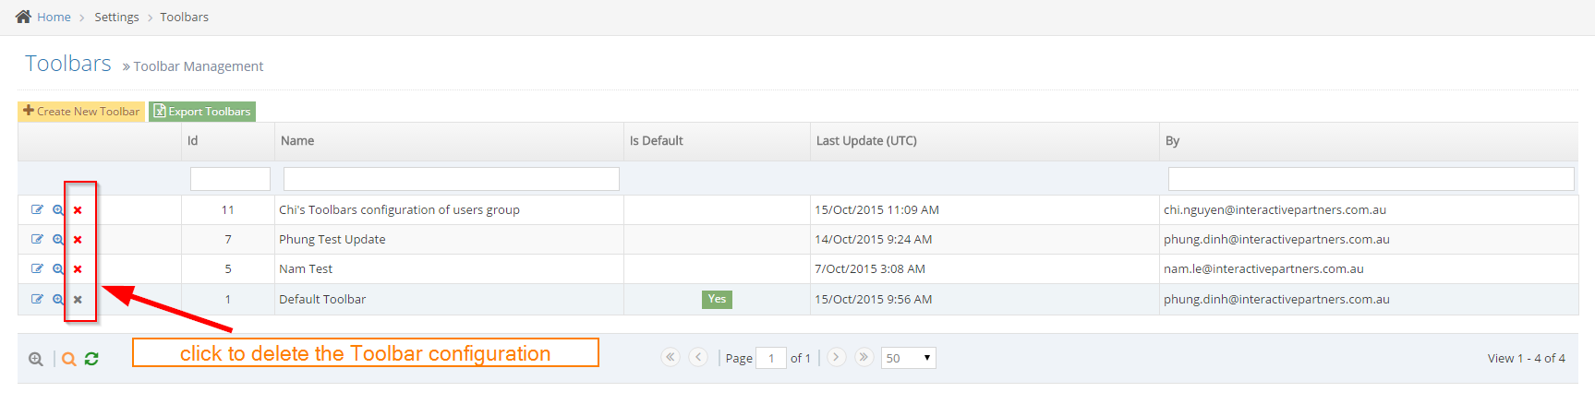
Task: Click Create New Toolbar button
Action: (x=81, y=112)
